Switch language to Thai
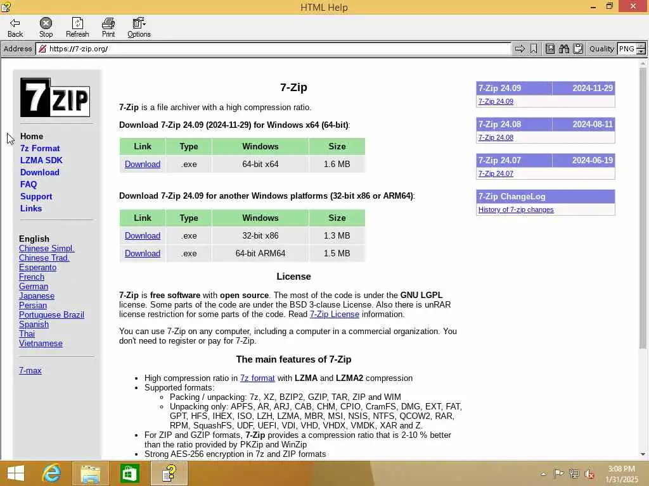The height and width of the screenshot is (486, 649). (27, 334)
